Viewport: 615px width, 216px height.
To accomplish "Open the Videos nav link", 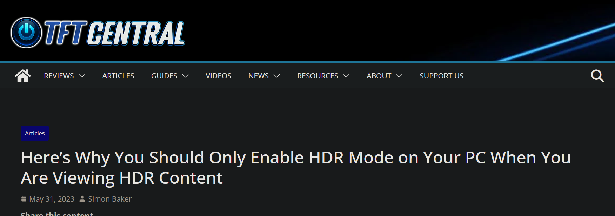I will click(x=219, y=76).
